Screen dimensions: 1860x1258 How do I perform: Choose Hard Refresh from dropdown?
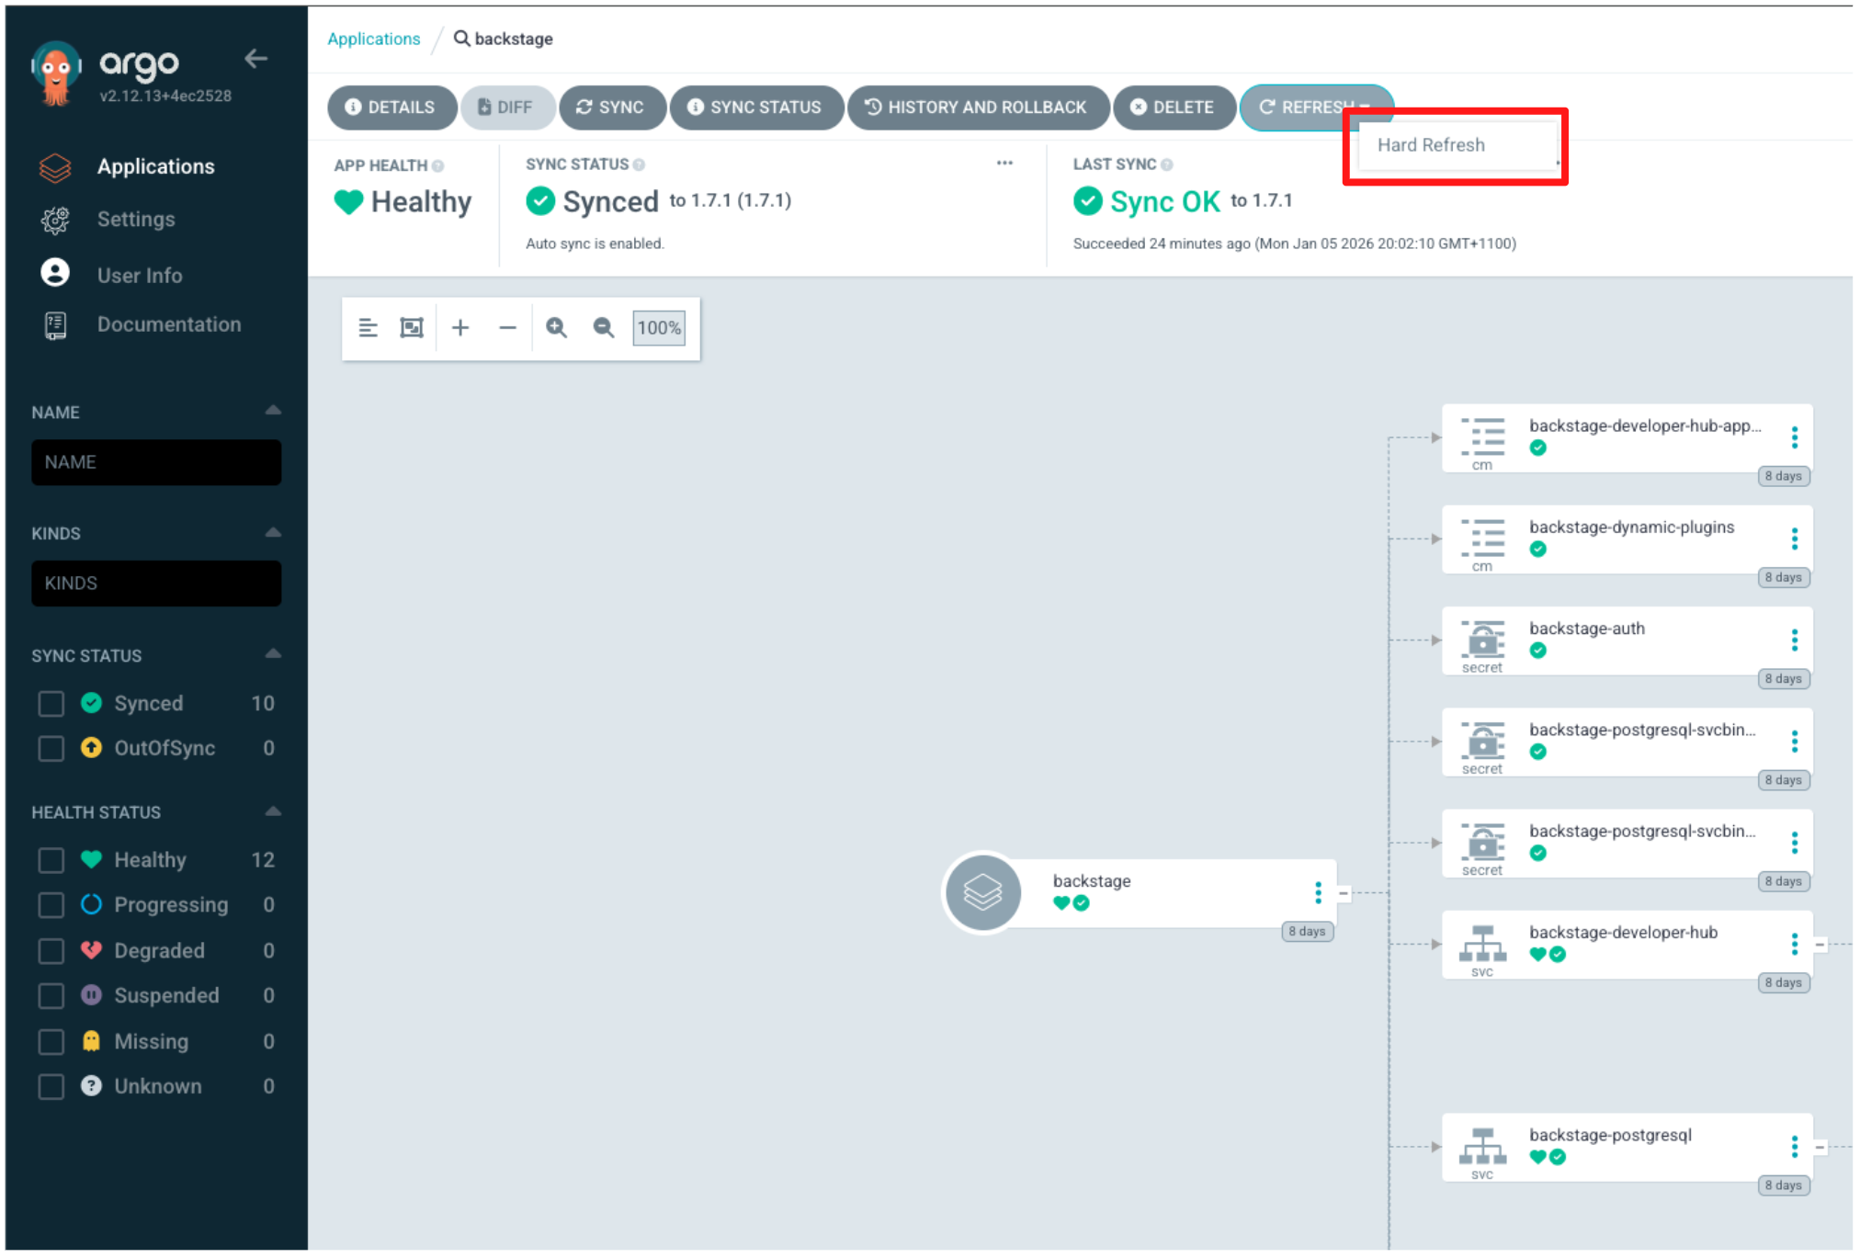1430,145
